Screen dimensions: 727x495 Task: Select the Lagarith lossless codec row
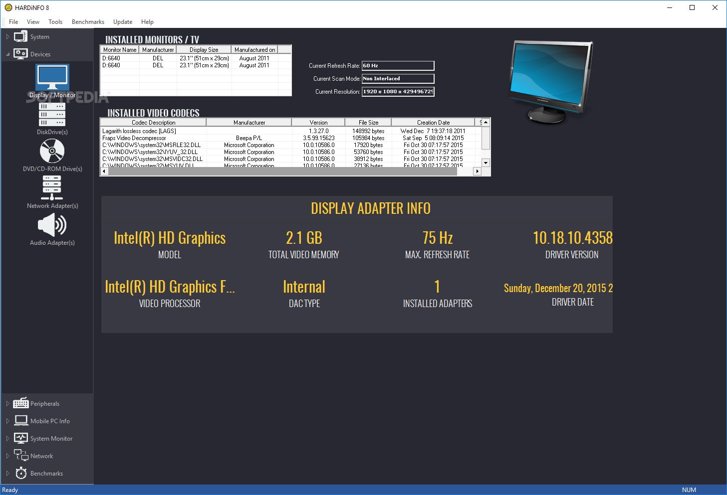[x=291, y=131]
